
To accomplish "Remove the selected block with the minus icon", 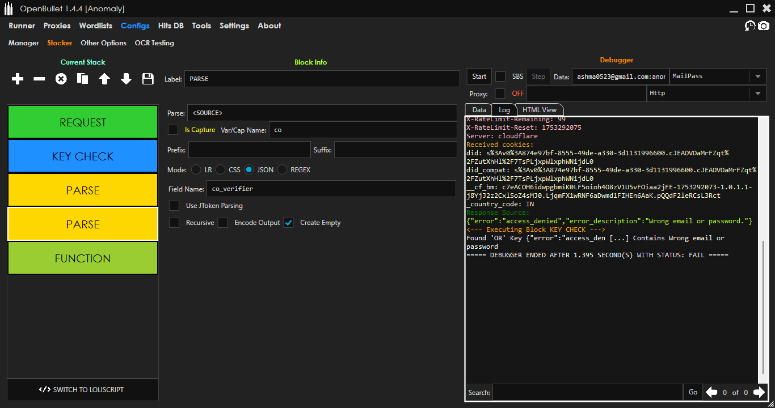I will [39, 79].
